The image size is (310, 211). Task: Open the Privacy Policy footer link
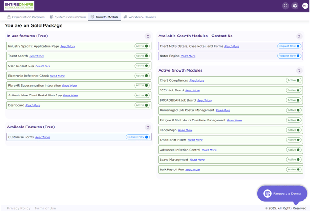point(19,208)
